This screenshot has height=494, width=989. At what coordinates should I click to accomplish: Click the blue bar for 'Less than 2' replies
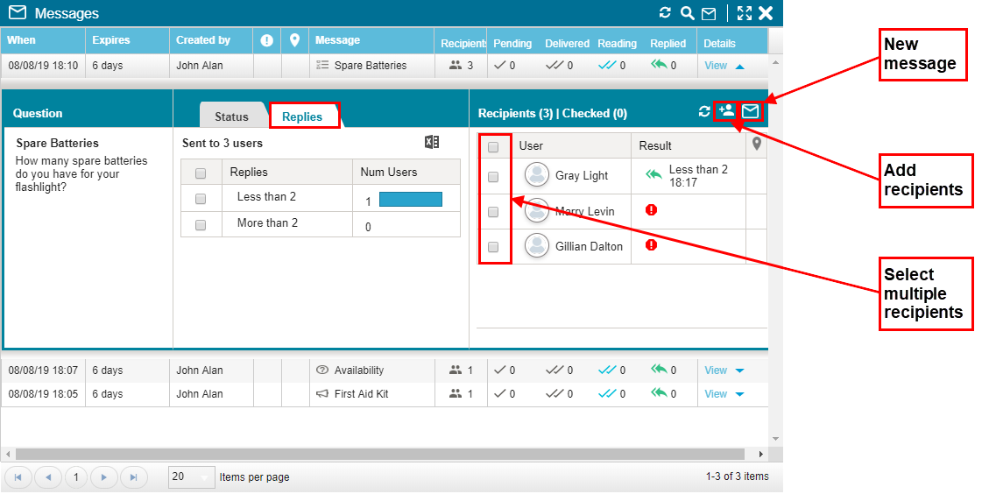click(x=410, y=199)
